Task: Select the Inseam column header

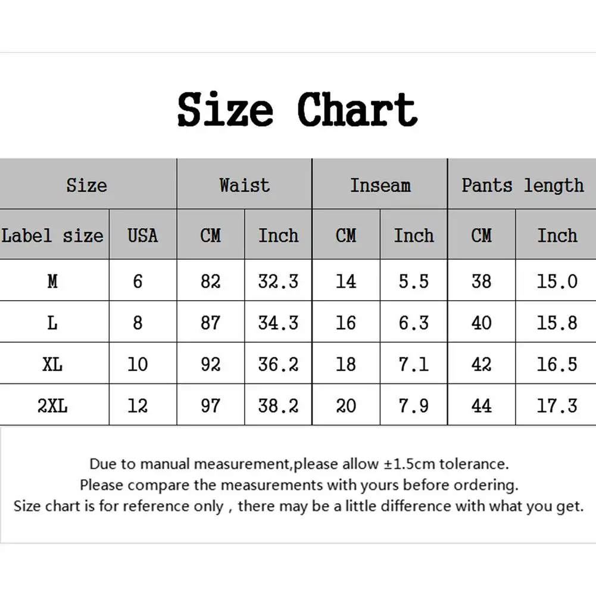Action: (380, 185)
